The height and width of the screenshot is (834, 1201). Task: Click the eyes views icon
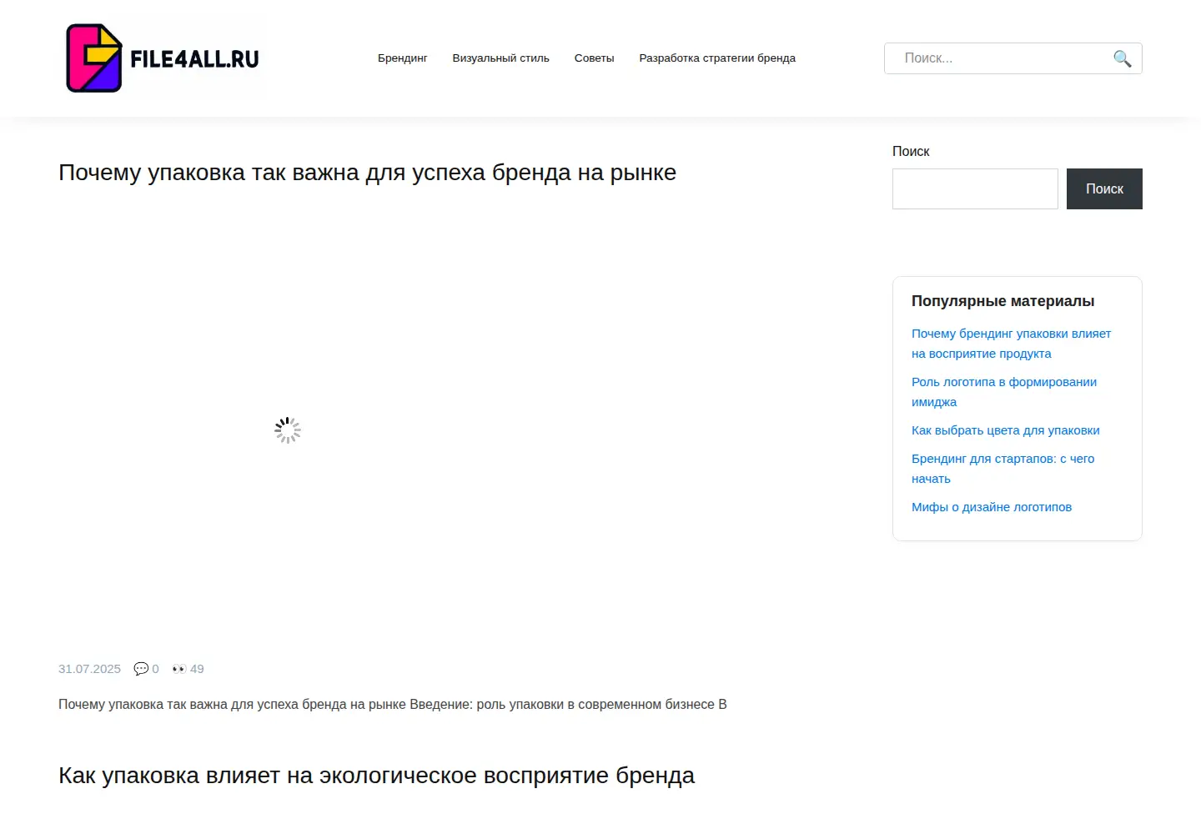(x=179, y=669)
